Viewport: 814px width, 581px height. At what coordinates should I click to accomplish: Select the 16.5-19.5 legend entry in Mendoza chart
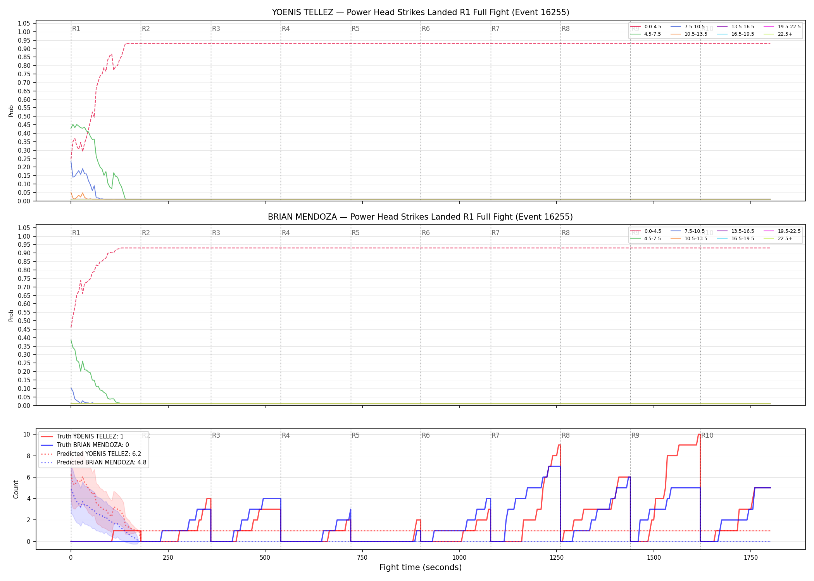coord(736,239)
